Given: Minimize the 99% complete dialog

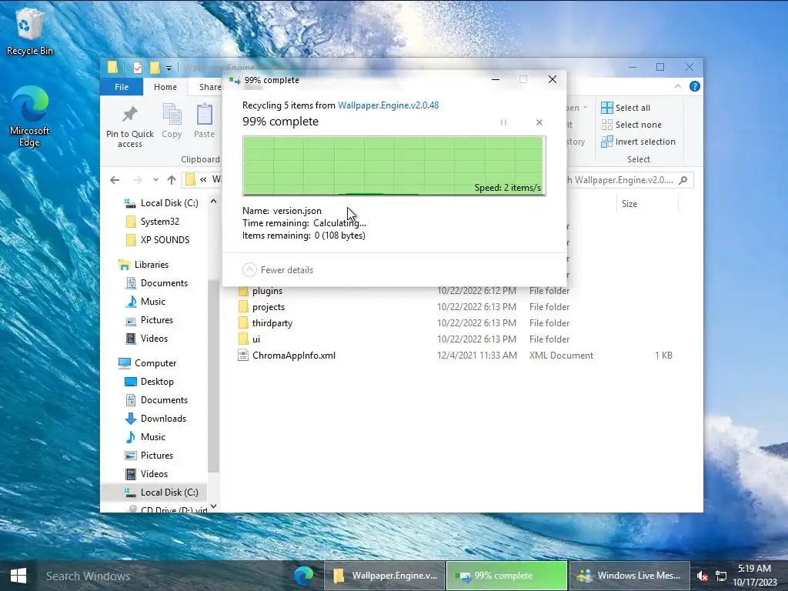Looking at the screenshot, I should [x=495, y=79].
